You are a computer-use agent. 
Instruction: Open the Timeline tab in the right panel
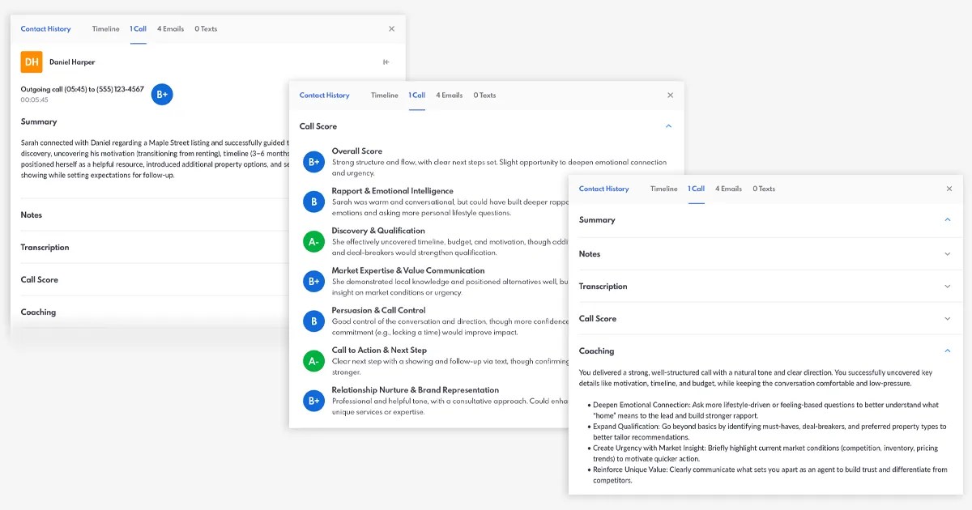(664, 189)
